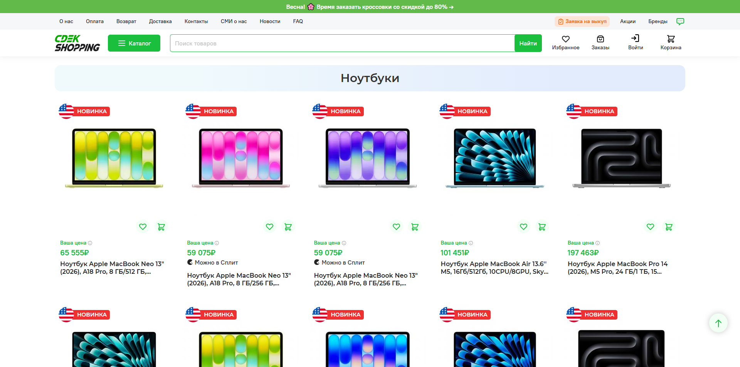
Task: Go to the Оплата page
Action: coord(95,22)
